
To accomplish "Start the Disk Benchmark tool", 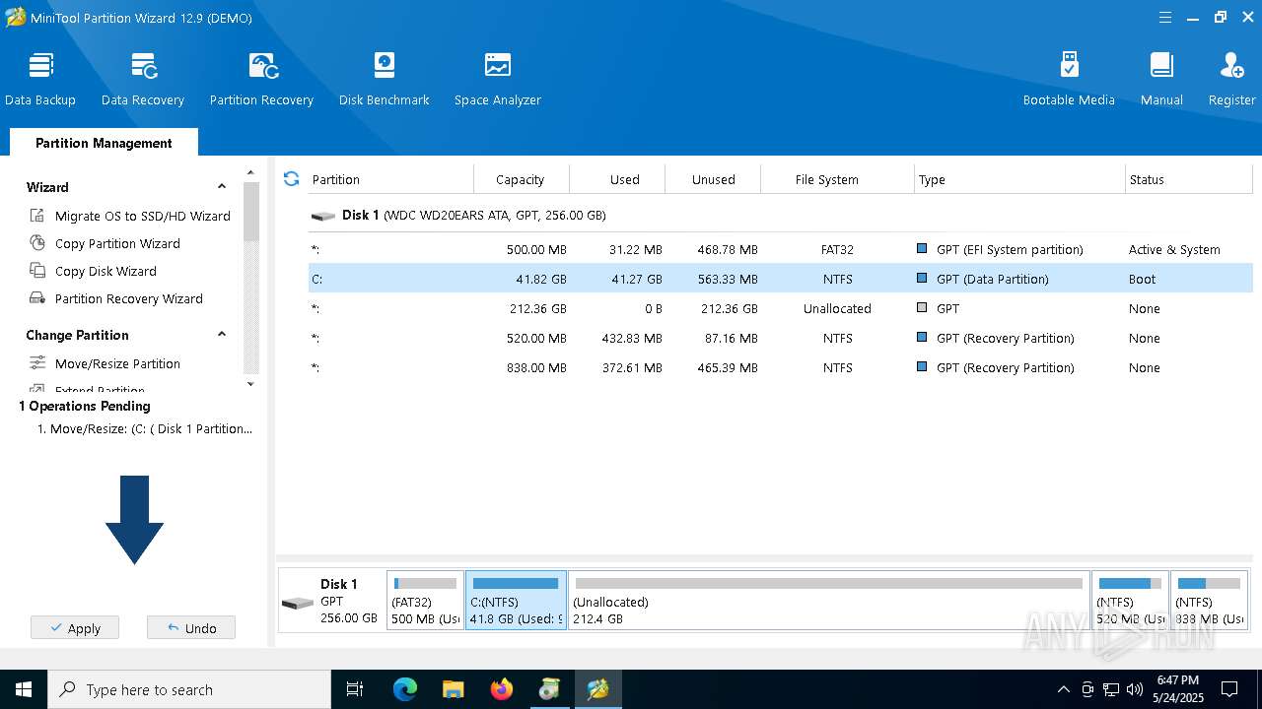I will tap(385, 79).
